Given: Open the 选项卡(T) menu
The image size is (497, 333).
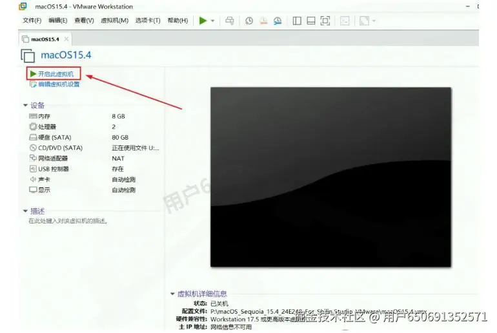Looking at the screenshot, I should (148, 21).
